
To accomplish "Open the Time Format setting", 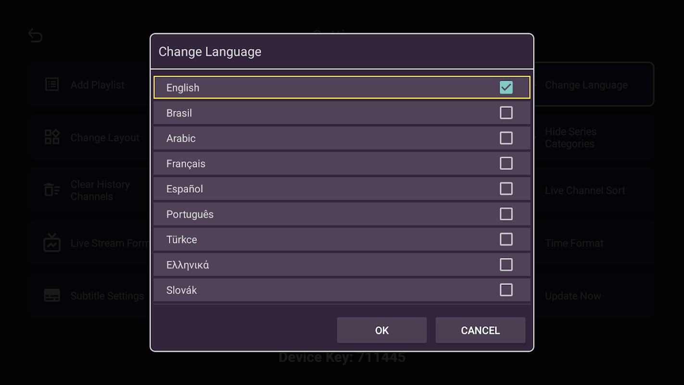I will pos(574,244).
